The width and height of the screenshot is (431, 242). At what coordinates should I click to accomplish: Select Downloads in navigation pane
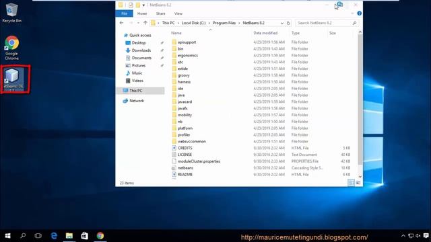(141, 50)
